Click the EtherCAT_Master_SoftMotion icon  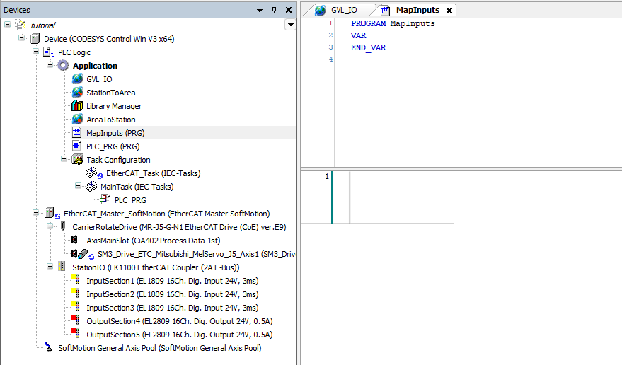pos(52,214)
